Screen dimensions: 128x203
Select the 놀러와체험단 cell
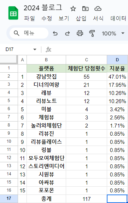click(46, 125)
